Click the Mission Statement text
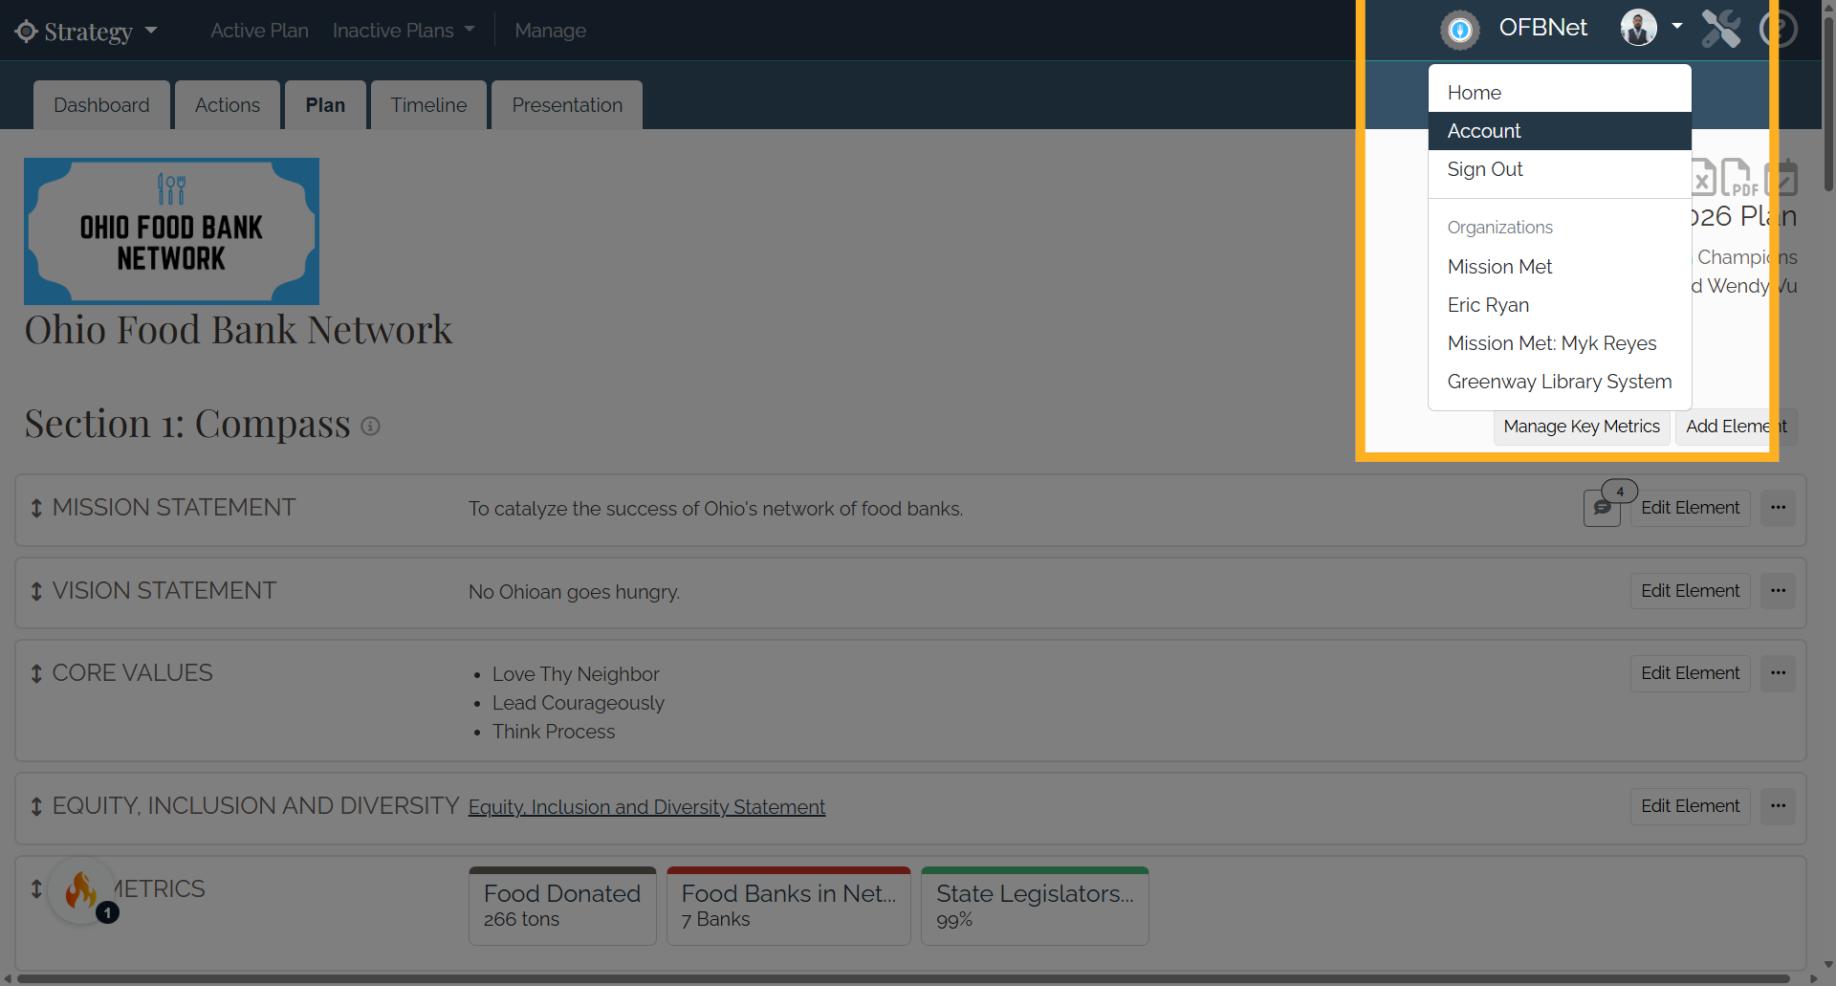 [715, 509]
